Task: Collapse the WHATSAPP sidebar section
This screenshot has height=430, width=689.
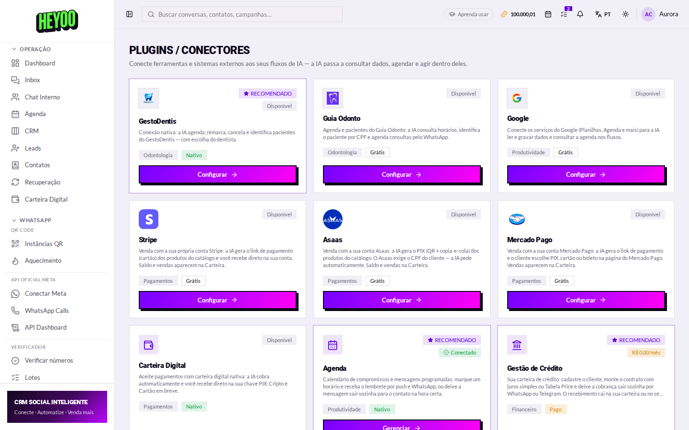Action: tap(31, 220)
